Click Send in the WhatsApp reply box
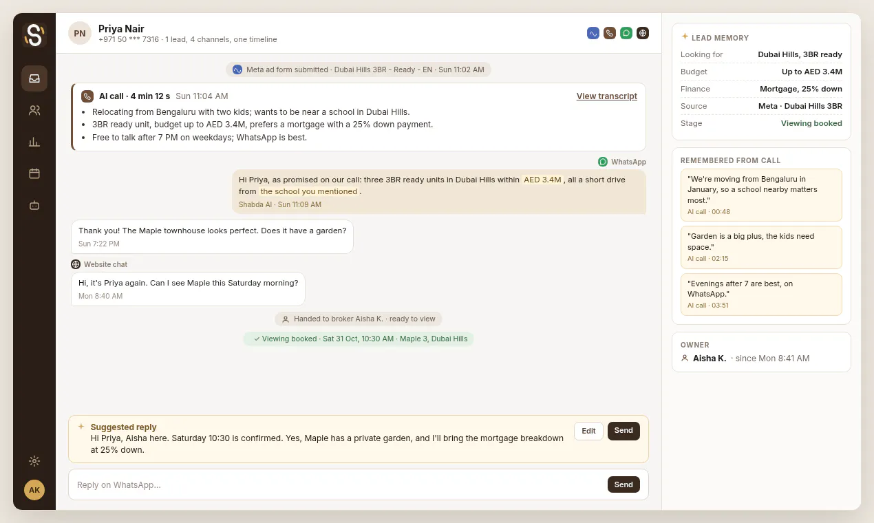The height and width of the screenshot is (523, 874). click(x=623, y=484)
